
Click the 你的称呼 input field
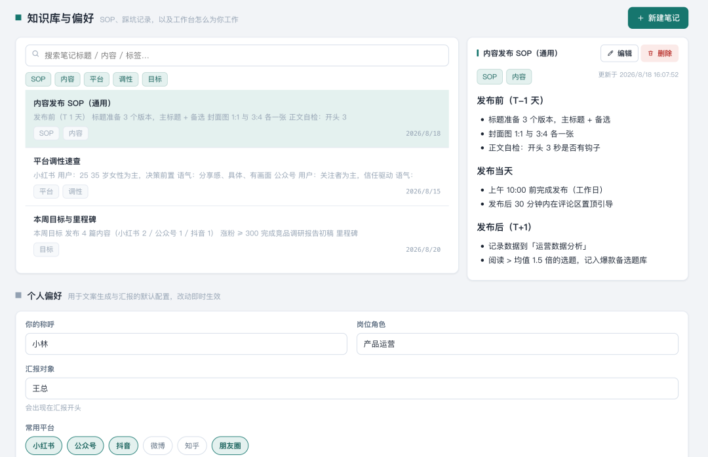point(186,344)
